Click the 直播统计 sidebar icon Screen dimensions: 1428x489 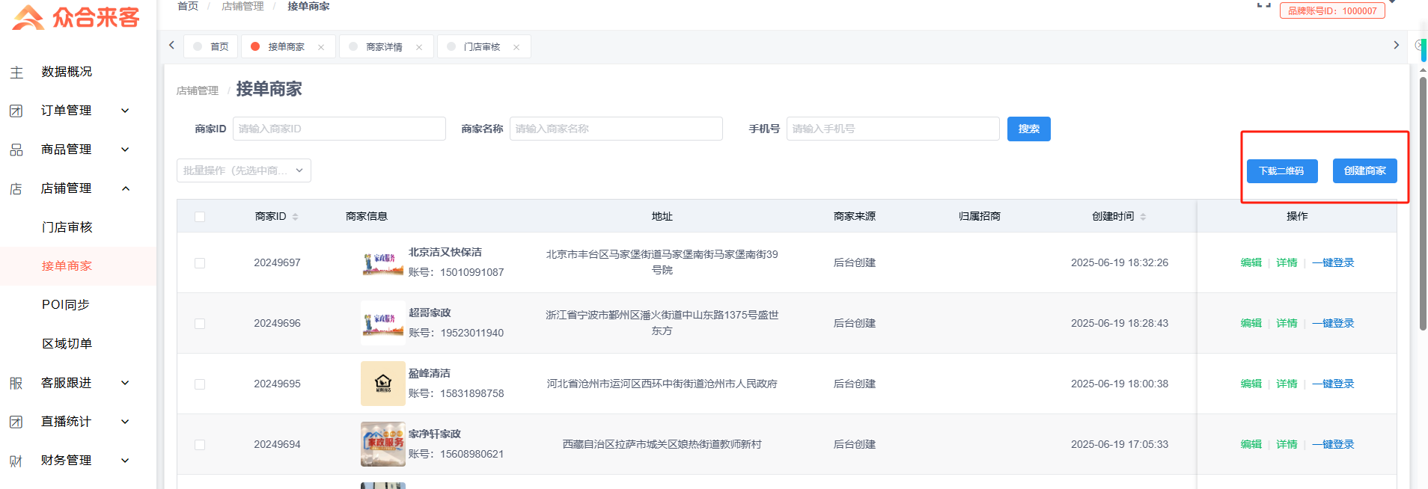(x=16, y=422)
